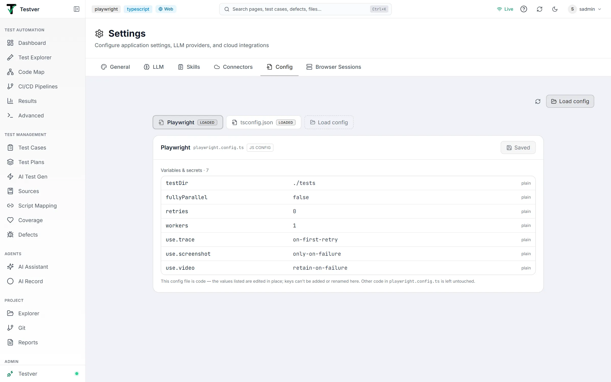Switch to the LLM tab
This screenshot has height=382, width=611.
pos(154,67)
